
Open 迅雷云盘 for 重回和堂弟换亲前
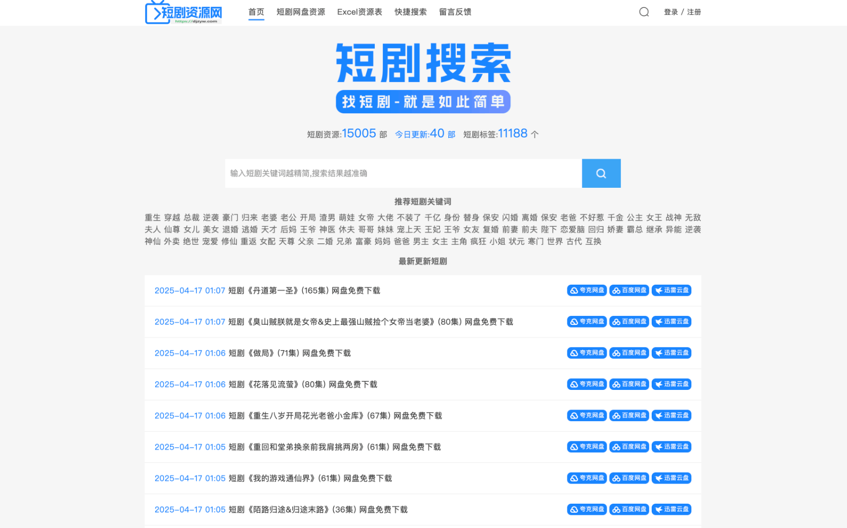coord(671,447)
